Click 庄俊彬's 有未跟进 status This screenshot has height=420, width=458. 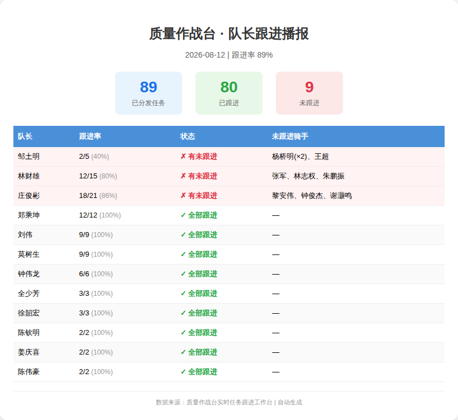(x=199, y=196)
